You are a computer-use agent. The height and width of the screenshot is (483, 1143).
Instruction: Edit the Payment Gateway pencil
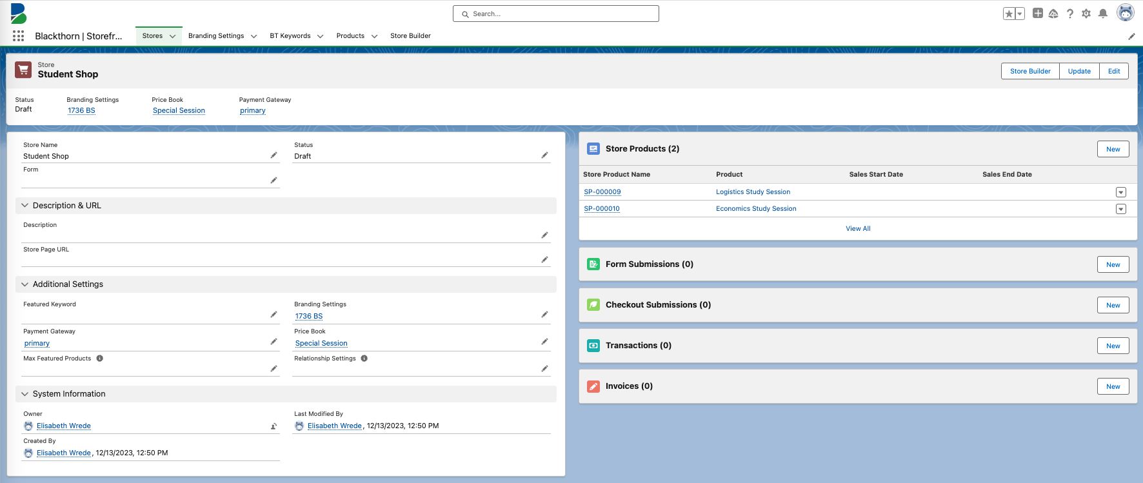pyautogui.click(x=273, y=342)
